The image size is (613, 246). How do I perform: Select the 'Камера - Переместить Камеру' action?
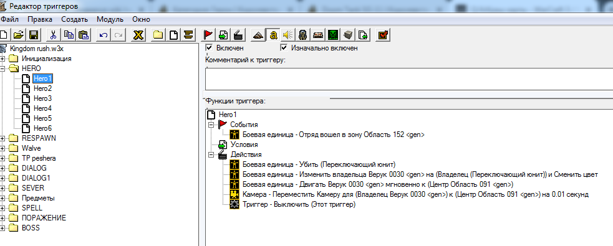point(415,194)
